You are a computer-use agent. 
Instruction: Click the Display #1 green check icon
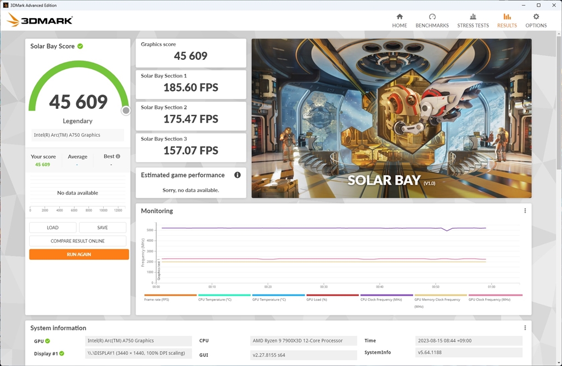point(61,353)
